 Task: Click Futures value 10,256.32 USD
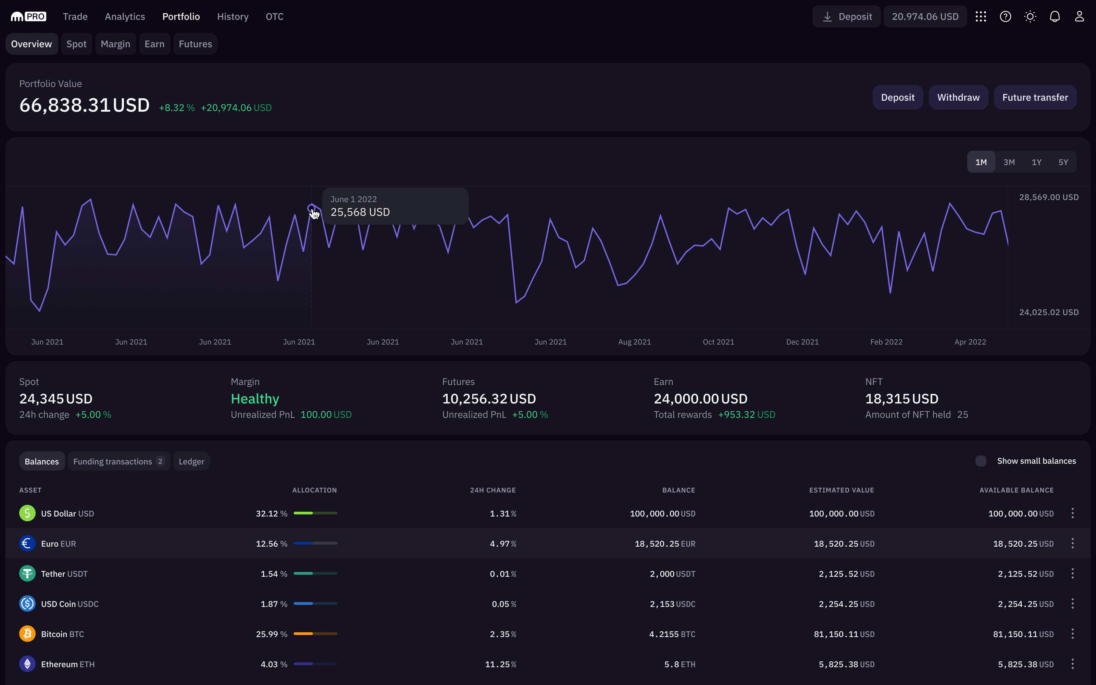pos(489,399)
